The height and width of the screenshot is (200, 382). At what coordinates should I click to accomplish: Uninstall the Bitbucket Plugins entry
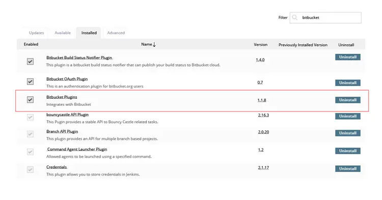pyautogui.click(x=348, y=100)
